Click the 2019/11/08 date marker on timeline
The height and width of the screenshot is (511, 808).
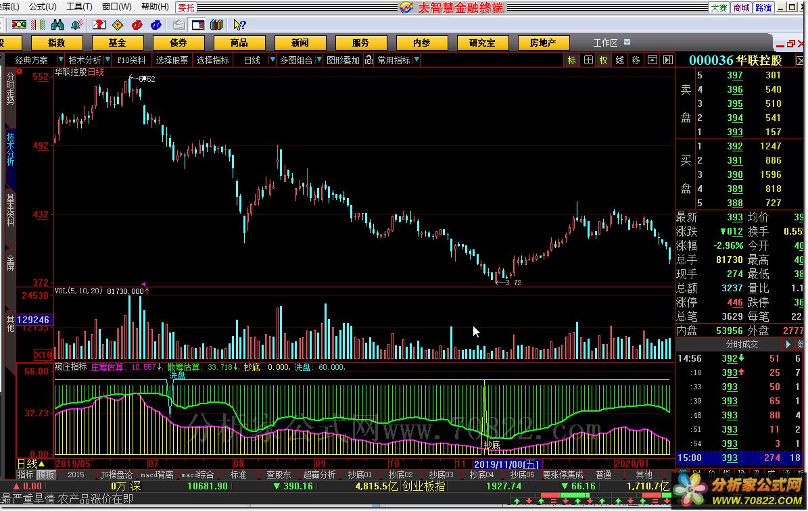tap(506, 464)
